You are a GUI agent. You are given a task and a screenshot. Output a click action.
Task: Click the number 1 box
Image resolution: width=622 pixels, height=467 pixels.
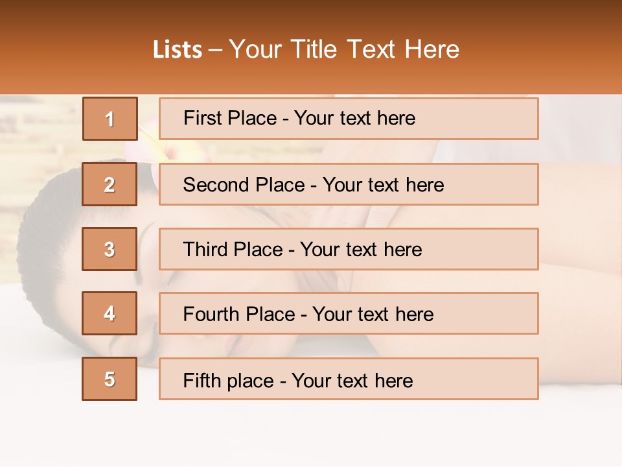(109, 119)
